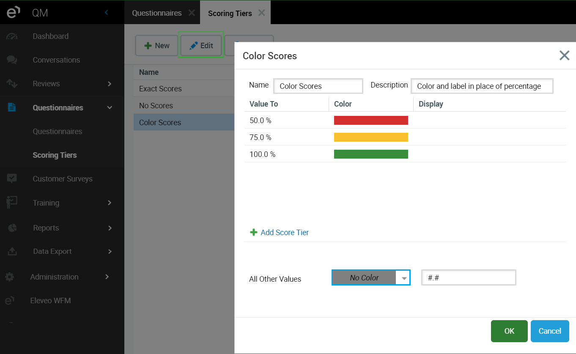Image resolution: width=576 pixels, height=354 pixels.
Task: Click the Conversations chat bubble icon
Action: pos(12,60)
